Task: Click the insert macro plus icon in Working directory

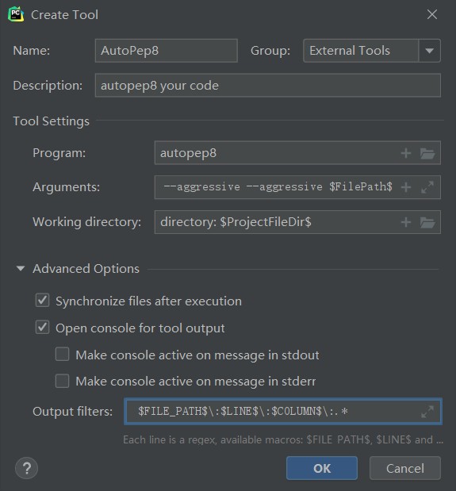Action: (x=406, y=222)
